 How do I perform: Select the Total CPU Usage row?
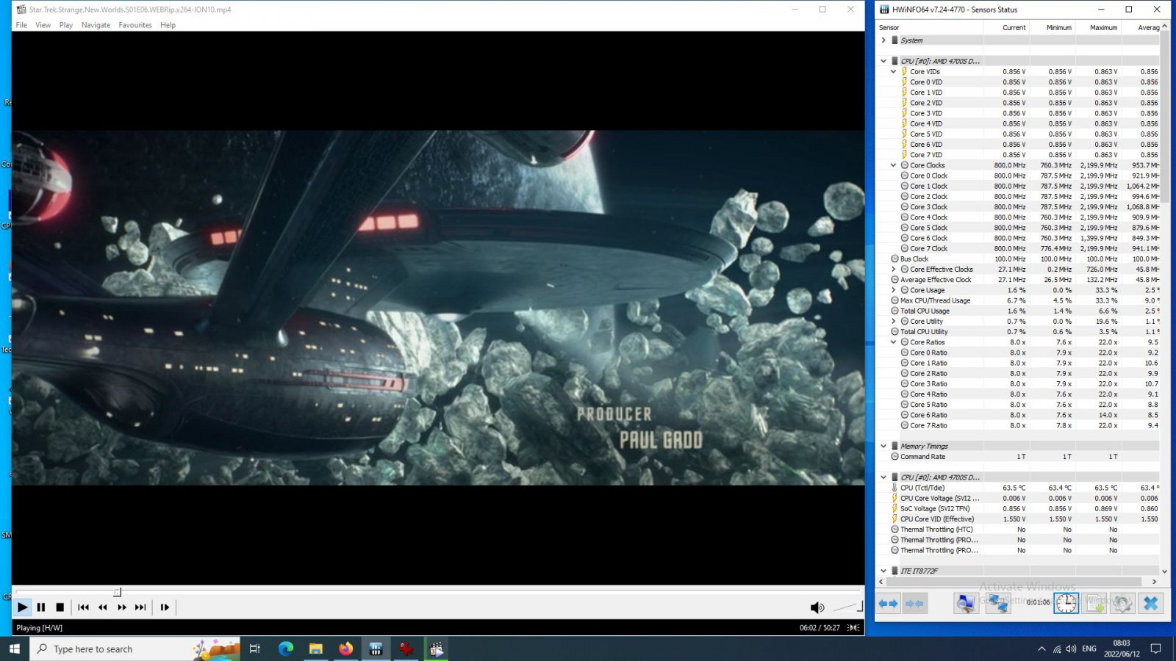click(x=1017, y=311)
